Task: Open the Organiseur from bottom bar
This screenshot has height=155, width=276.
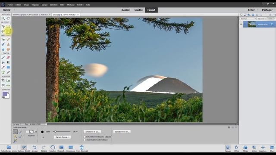Action: tap(71, 149)
